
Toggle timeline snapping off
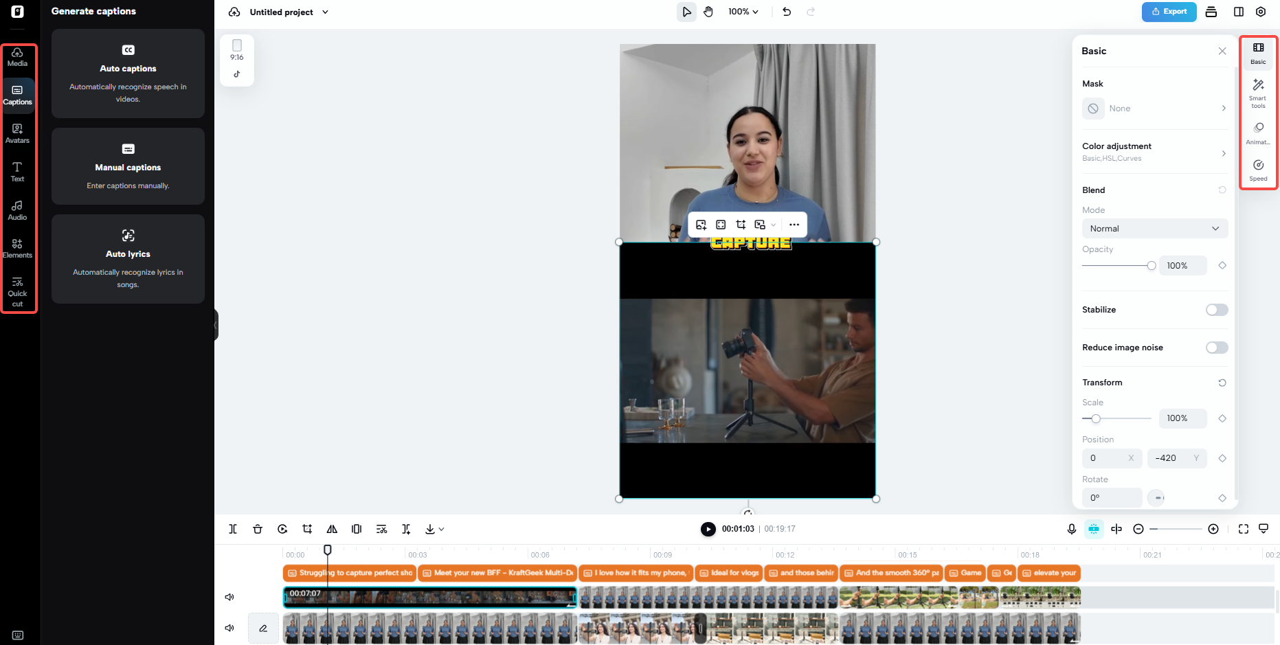[1094, 529]
